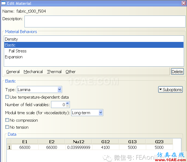Select the G13 cell value 5000
Image resolution: width=187 pixels, height=162 pixels.
coord(132,147)
